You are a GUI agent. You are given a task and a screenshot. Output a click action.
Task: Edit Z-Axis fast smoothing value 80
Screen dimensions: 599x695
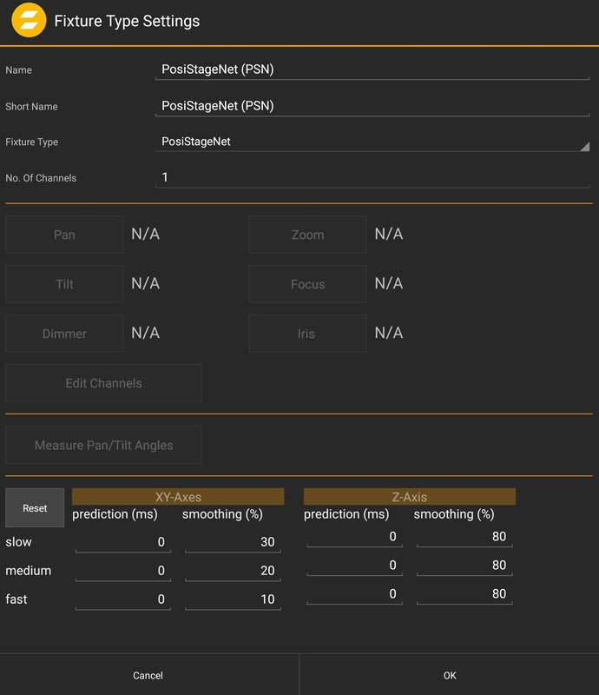464,594
